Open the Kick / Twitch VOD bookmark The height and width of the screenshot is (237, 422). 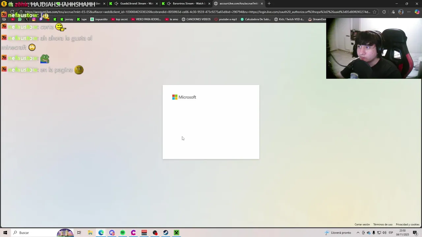click(289, 19)
